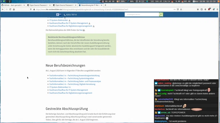Open the Firefox account icon
220x123 pixels.
(205, 9)
